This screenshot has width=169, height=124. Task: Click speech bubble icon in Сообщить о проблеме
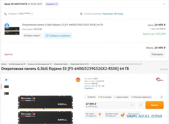(47, 36)
